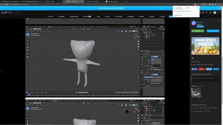The height and width of the screenshot is (125, 223).
Task: Open Playback dropdown in Blender timeline
Action: 32,92
